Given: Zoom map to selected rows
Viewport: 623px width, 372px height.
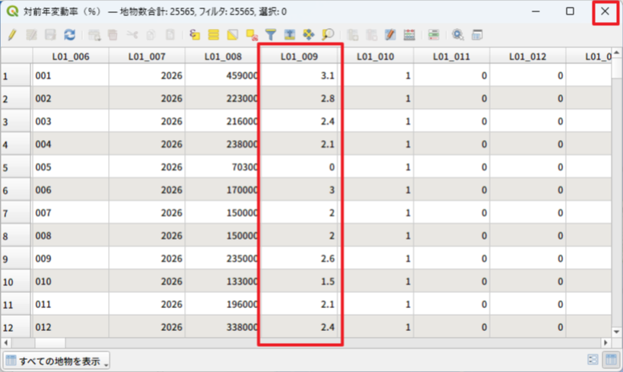Looking at the screenshot, I should tap(328, 35).
